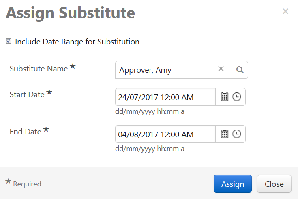Click the format hint below Start Date
This screenshot has width=298, height=199.
click(x=150, y=111)
